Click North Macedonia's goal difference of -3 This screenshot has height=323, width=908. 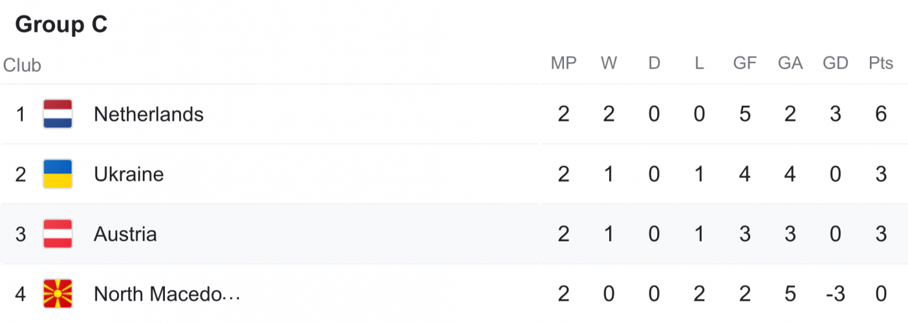834,294
